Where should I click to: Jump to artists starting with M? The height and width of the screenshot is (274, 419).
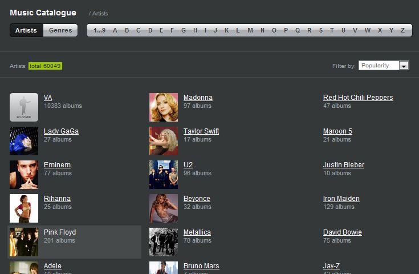[x=250, y=30]
